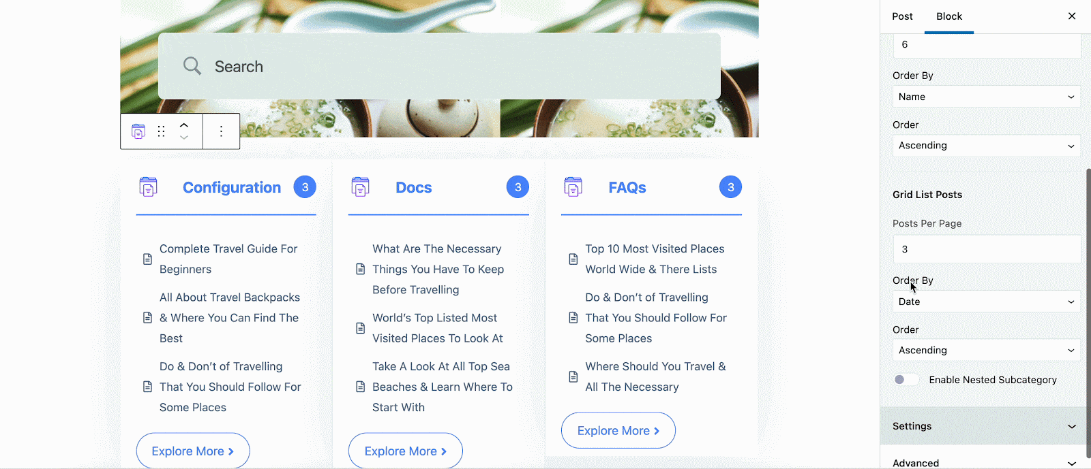Toggle Enable Nested Subcategory switch
This screenshot has height=469, width=1091.
tap(906, 380)
